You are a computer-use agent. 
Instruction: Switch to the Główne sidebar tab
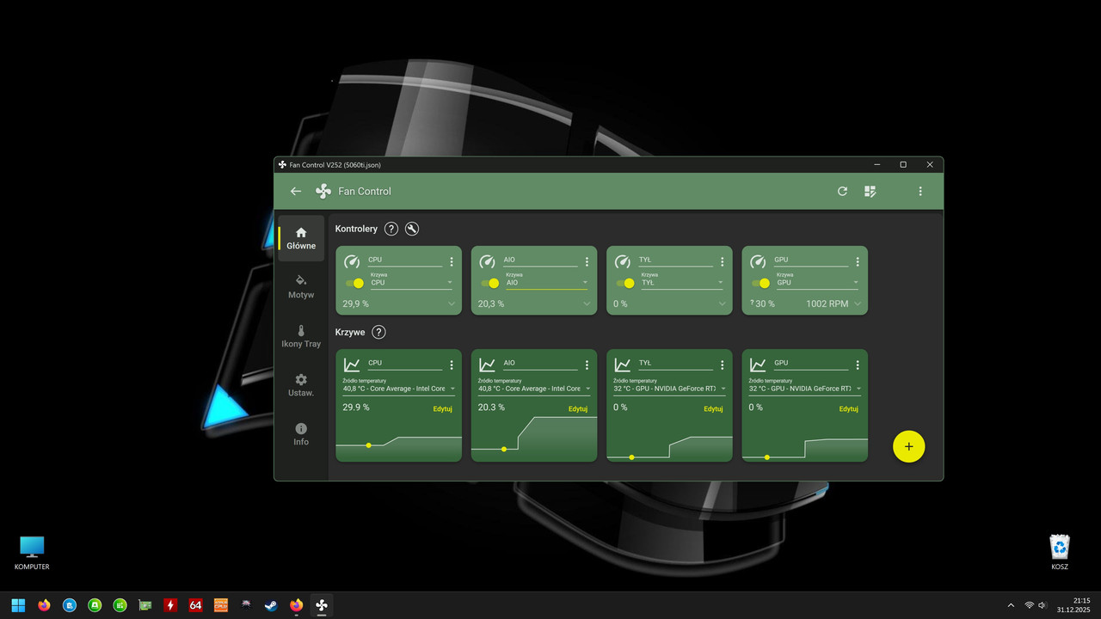[300, 238]
